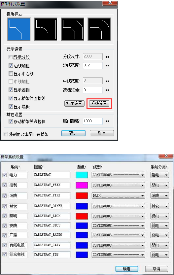Open the 弱电 category dropdown for 控制
Image resolution: width=174 pixels, height=275 pixels.
tap(159, 185)
